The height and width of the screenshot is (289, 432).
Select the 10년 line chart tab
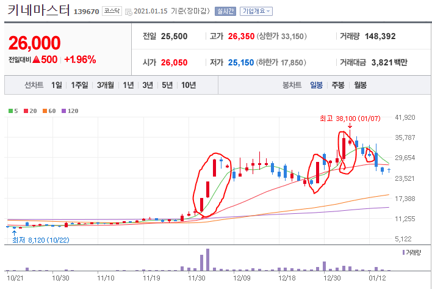click(x=189, y=85)
